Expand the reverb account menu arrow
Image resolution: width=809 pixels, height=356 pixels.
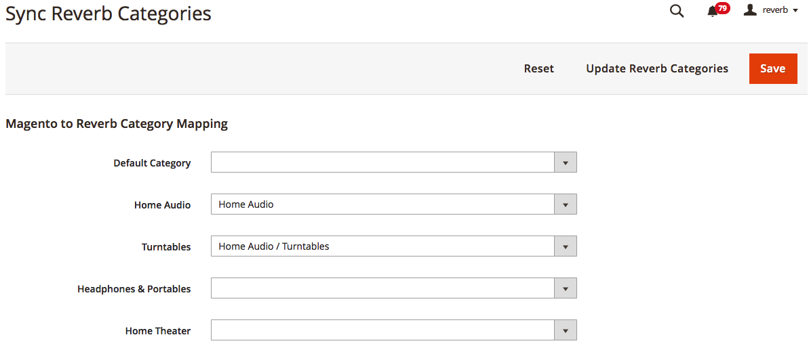pyautogui.click(x=795, y=11)
